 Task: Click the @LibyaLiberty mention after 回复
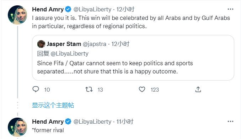tap(69, 53)
